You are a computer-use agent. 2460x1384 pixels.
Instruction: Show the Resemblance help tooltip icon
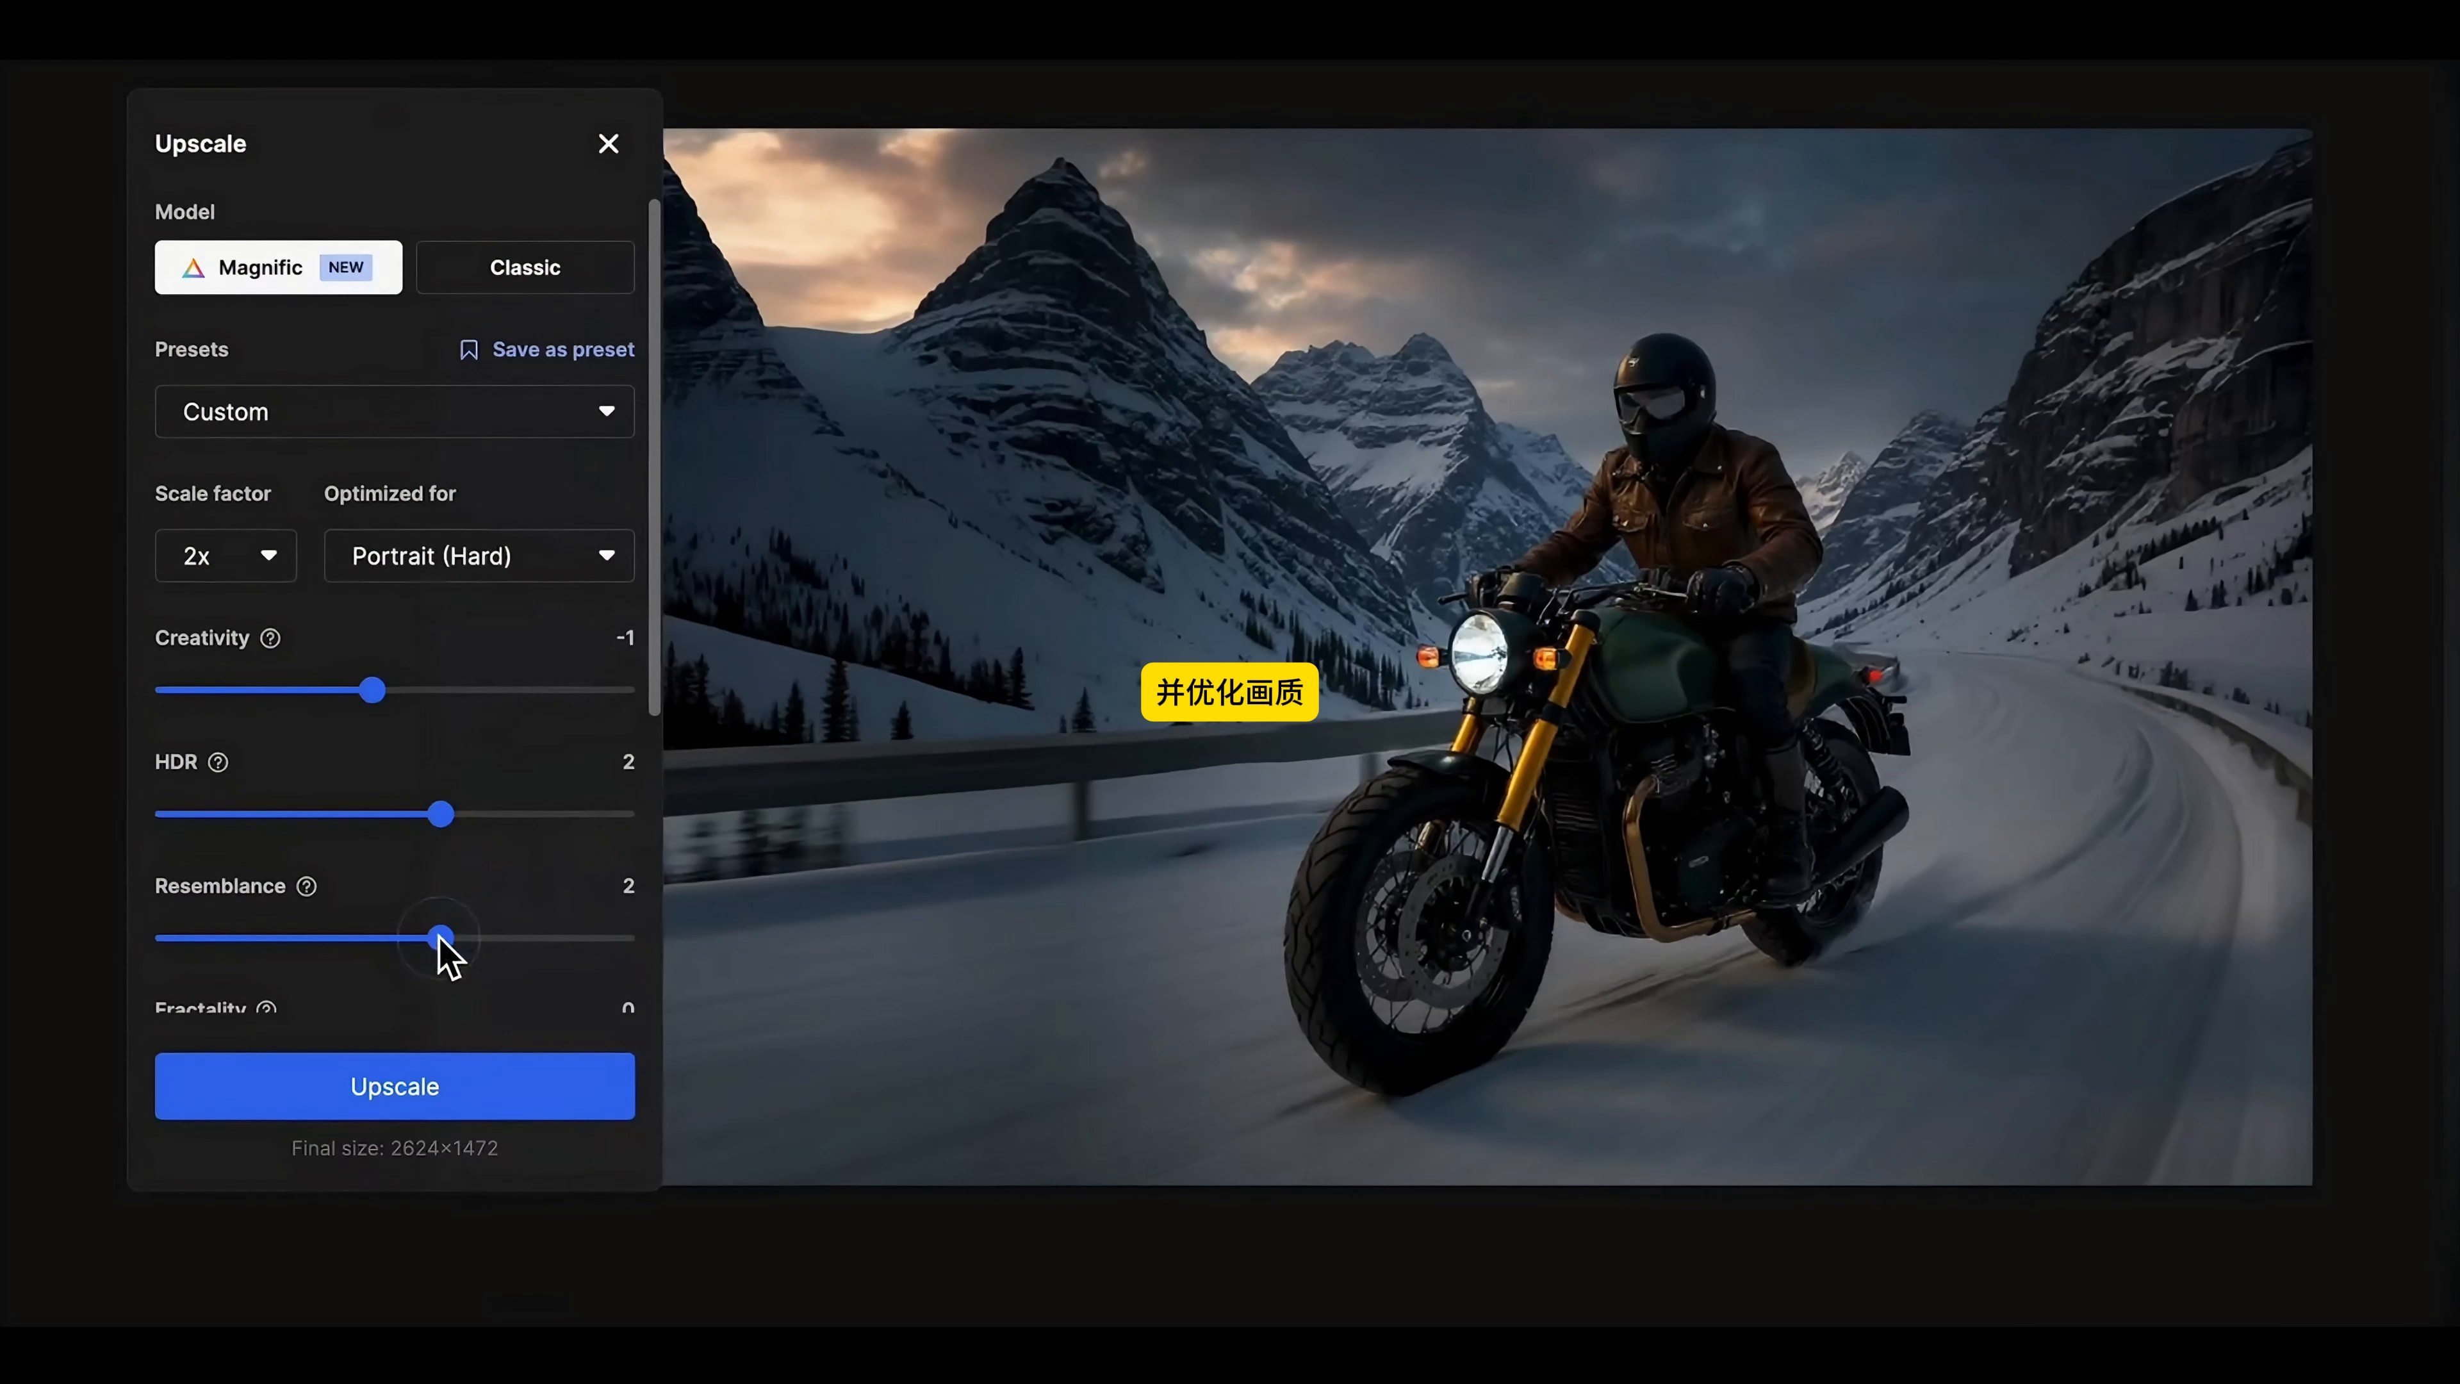306,886
